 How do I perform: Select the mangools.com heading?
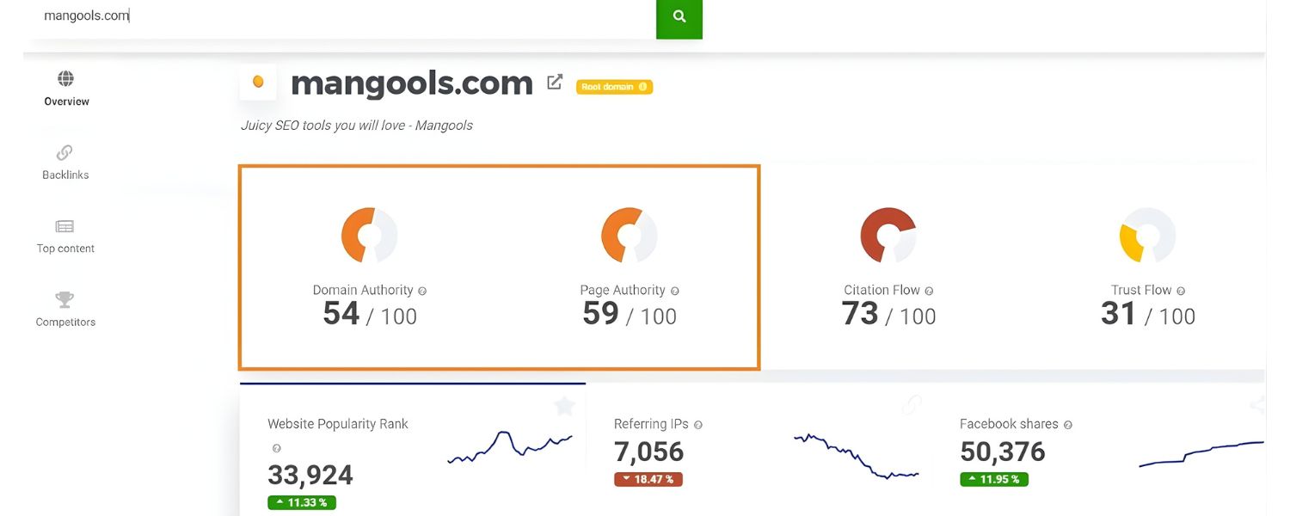tap(411, 83)
